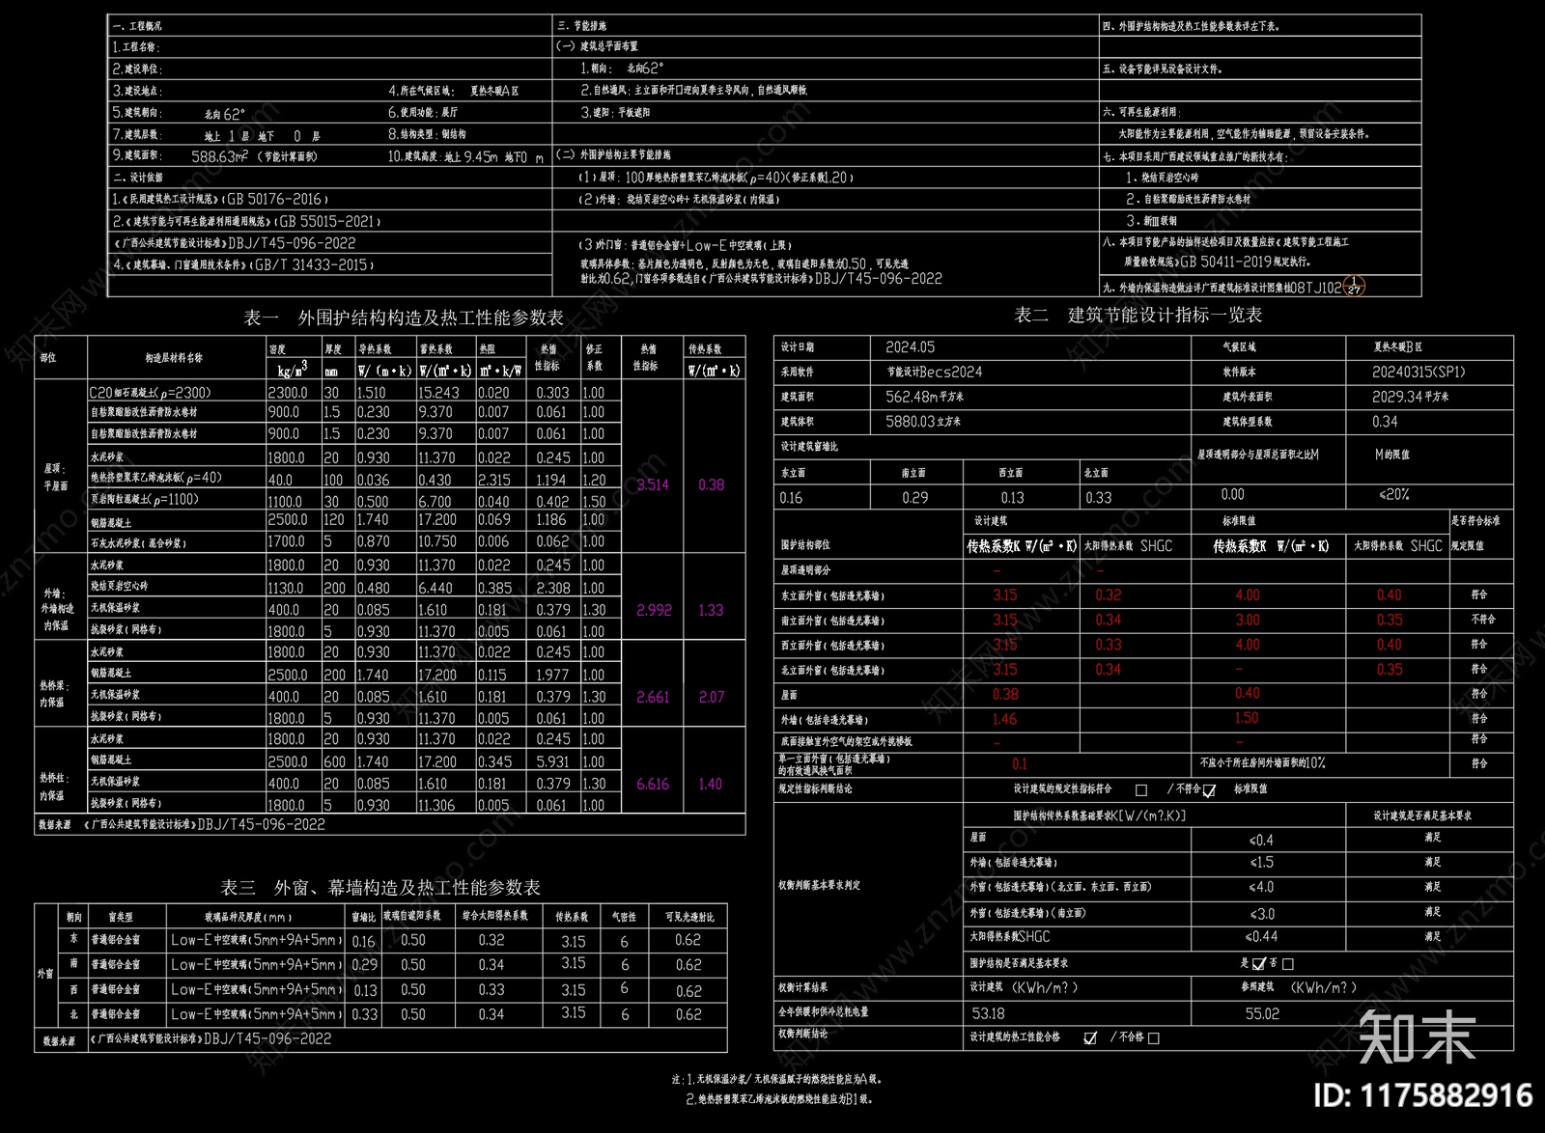Viewport: 1545px width, 1133px height.
Task: Click the south window requirement <3.0
Action: [1262, 913]
